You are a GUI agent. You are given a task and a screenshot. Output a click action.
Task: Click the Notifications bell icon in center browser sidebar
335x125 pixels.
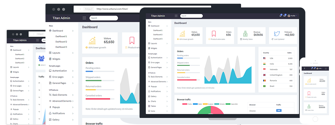coord(50,113)
